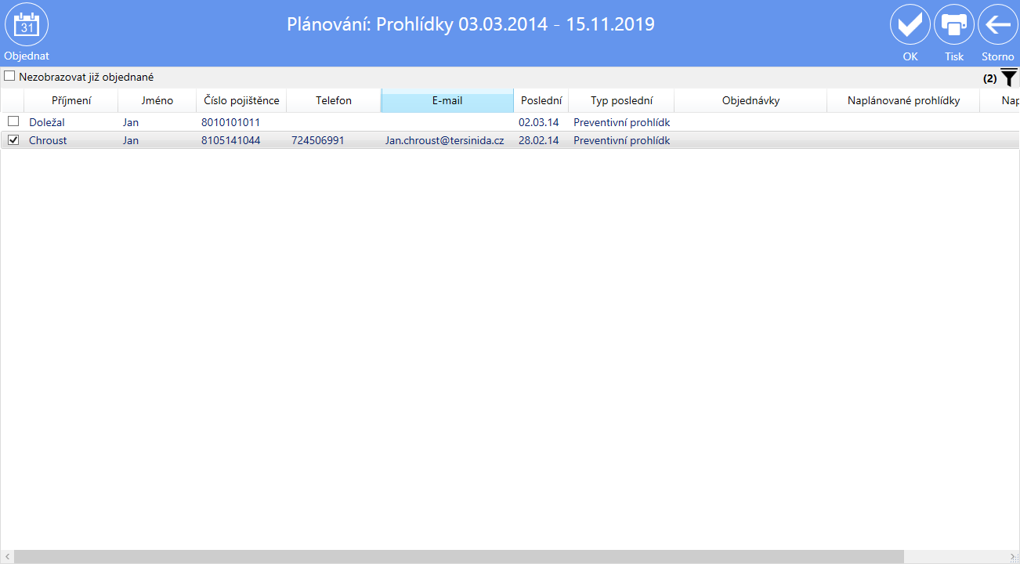The width and height of the screenshot is (1020, 564).
Task: Sort by Naplánované prohlídky column header
Action: 903,100
